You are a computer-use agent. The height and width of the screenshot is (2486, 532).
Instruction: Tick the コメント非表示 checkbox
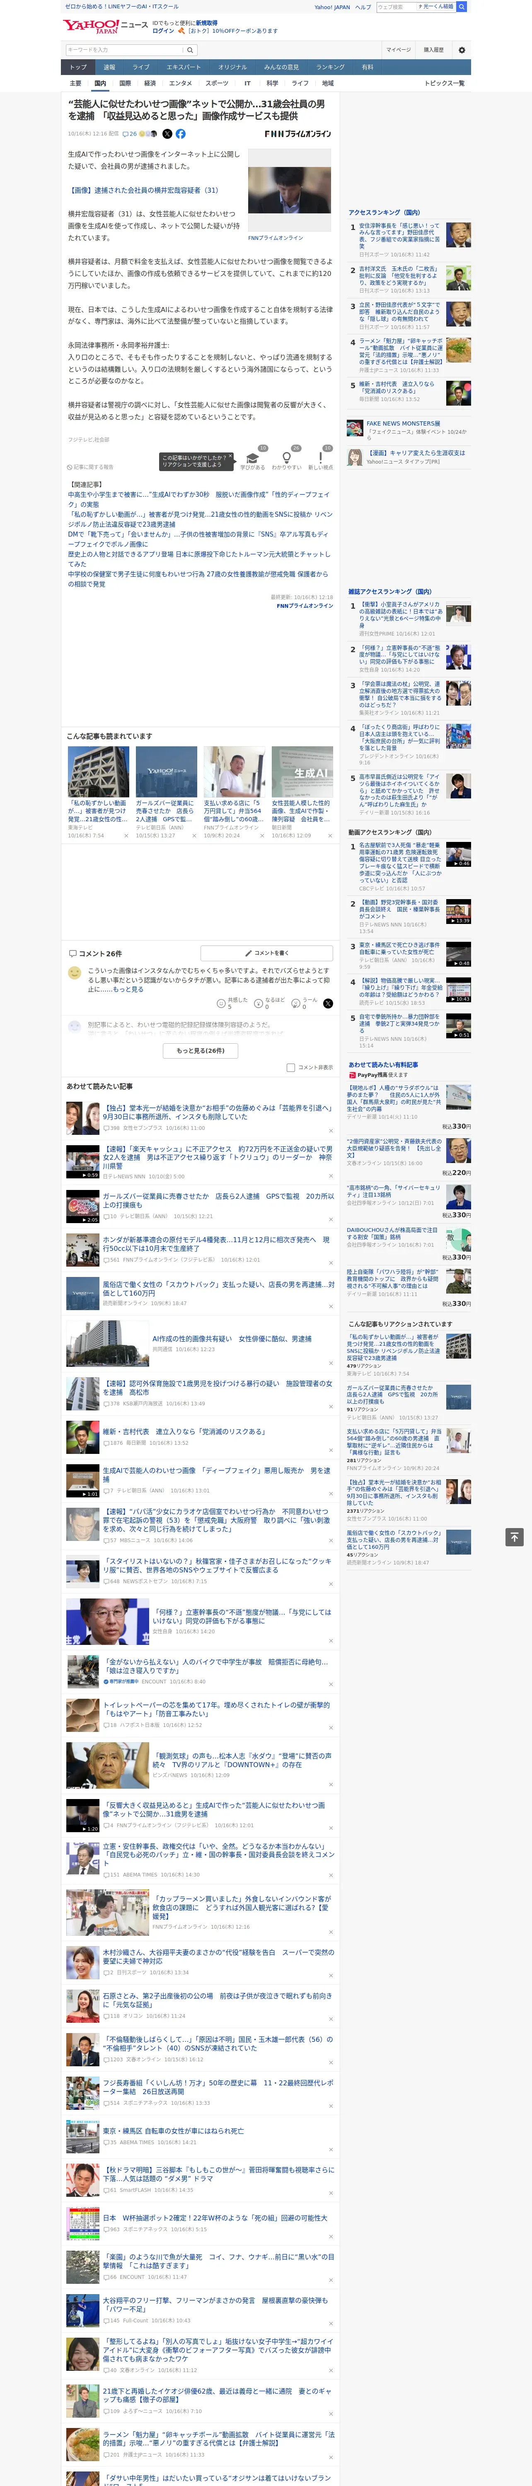click(x=290, y=1067)
